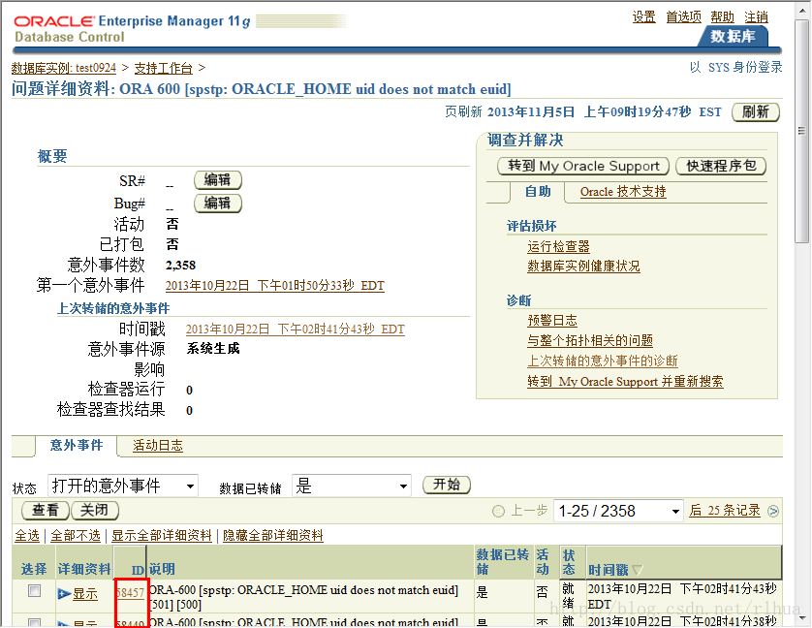The height and width of the screenshot is (628, 812).
Task: Open 数据库实例: test0924 breadcrumb link
Action: point(64,68)
